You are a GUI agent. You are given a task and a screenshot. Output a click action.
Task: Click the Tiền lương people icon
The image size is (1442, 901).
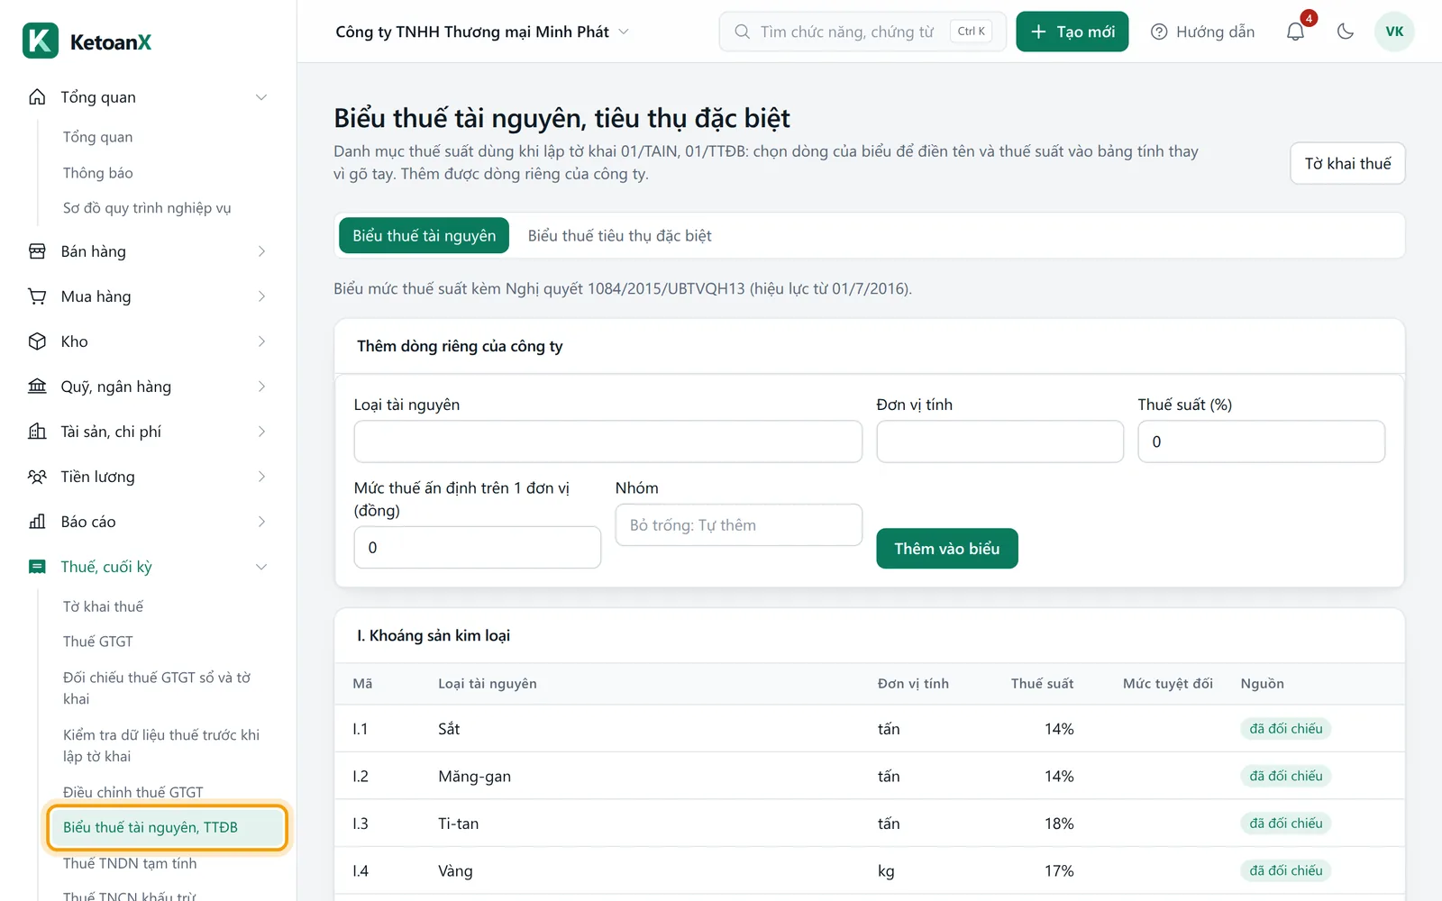(37, 477)
